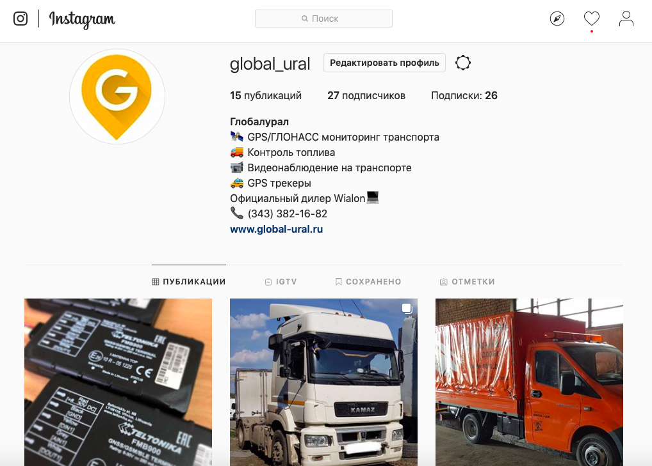Screen dimensions: 652x466
Task: Open the orange truck post thumbnail
Action: click(529, 382)
